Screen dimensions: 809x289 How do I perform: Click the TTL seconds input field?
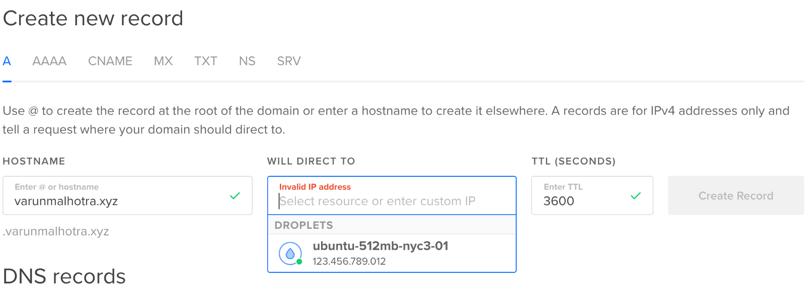coord(581,201)
